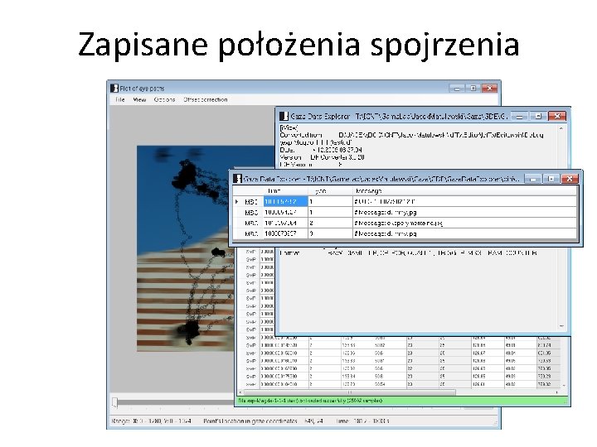Maximize the Plot of eye paths window
This screenshot has height=447, width=597.
coord(473,89)
